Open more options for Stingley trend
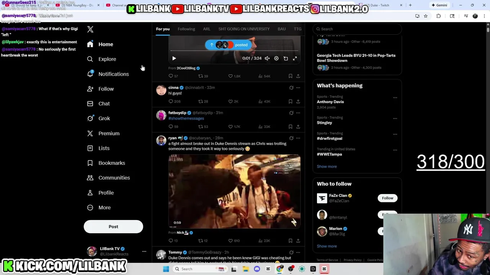Image resolution: width=490 pixels, height=275 pixels. pos(395,118)
